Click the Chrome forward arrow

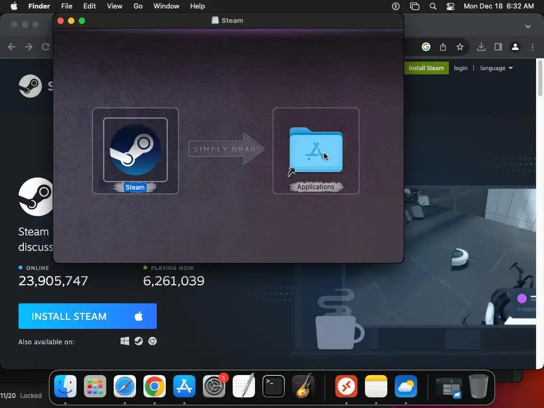tap(29, 47)
